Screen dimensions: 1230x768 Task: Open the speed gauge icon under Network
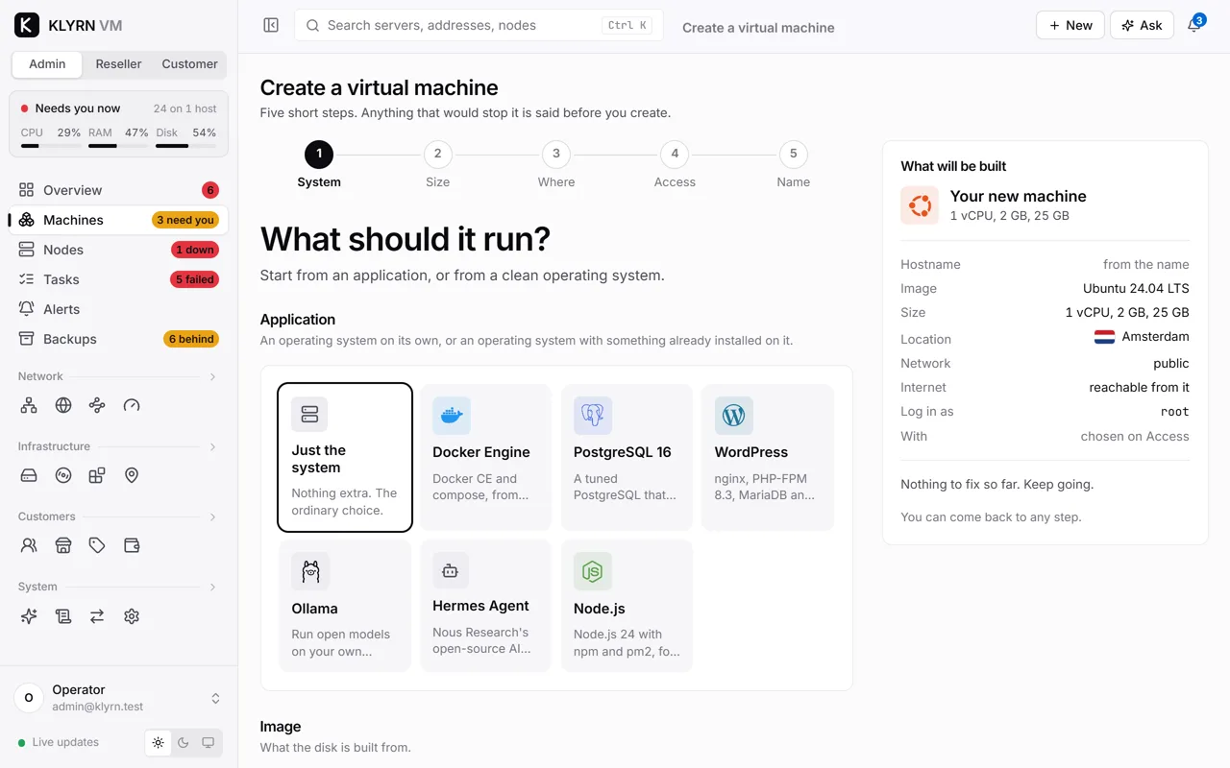132,405
